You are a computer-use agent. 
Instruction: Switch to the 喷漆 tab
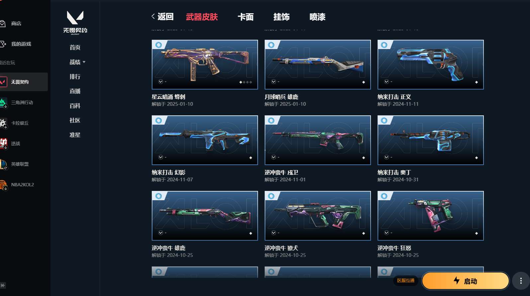tap(317, 17)
